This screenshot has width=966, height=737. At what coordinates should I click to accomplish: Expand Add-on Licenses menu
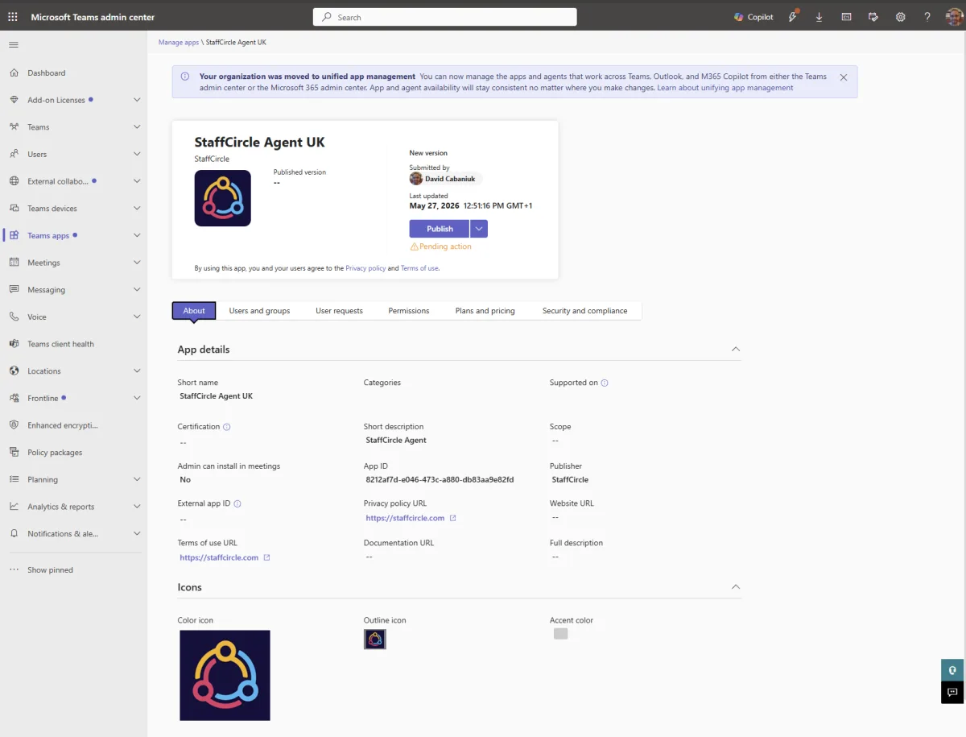pos(137,100)
